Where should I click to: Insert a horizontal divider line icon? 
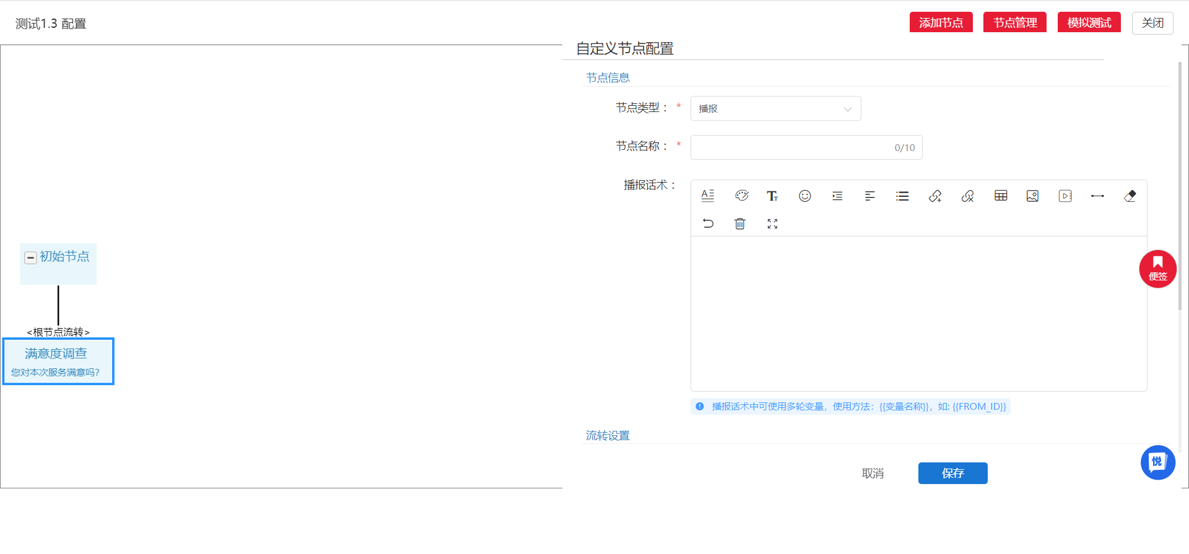(x=1097, y=196)
